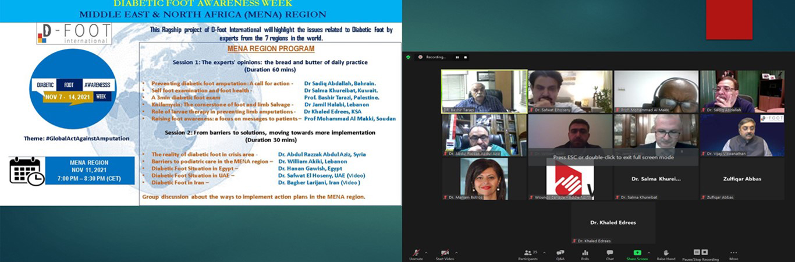Pause recording from the bottom toolbar
The width and height of the screenshot is (795, 262).
click(x=697, y=252)
